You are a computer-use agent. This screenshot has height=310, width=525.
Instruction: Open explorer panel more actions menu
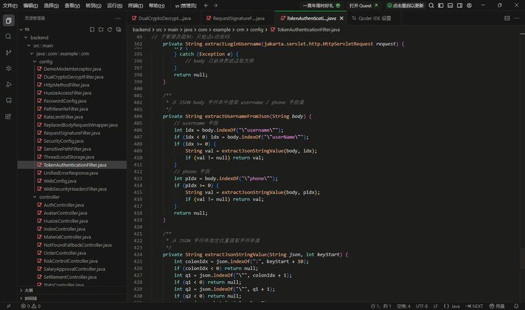118,18
